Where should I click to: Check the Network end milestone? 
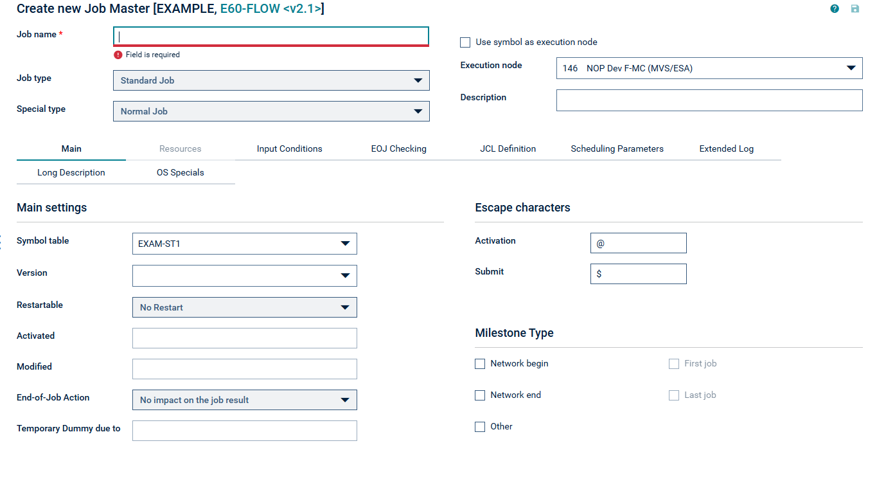click(x=480, y=395)
